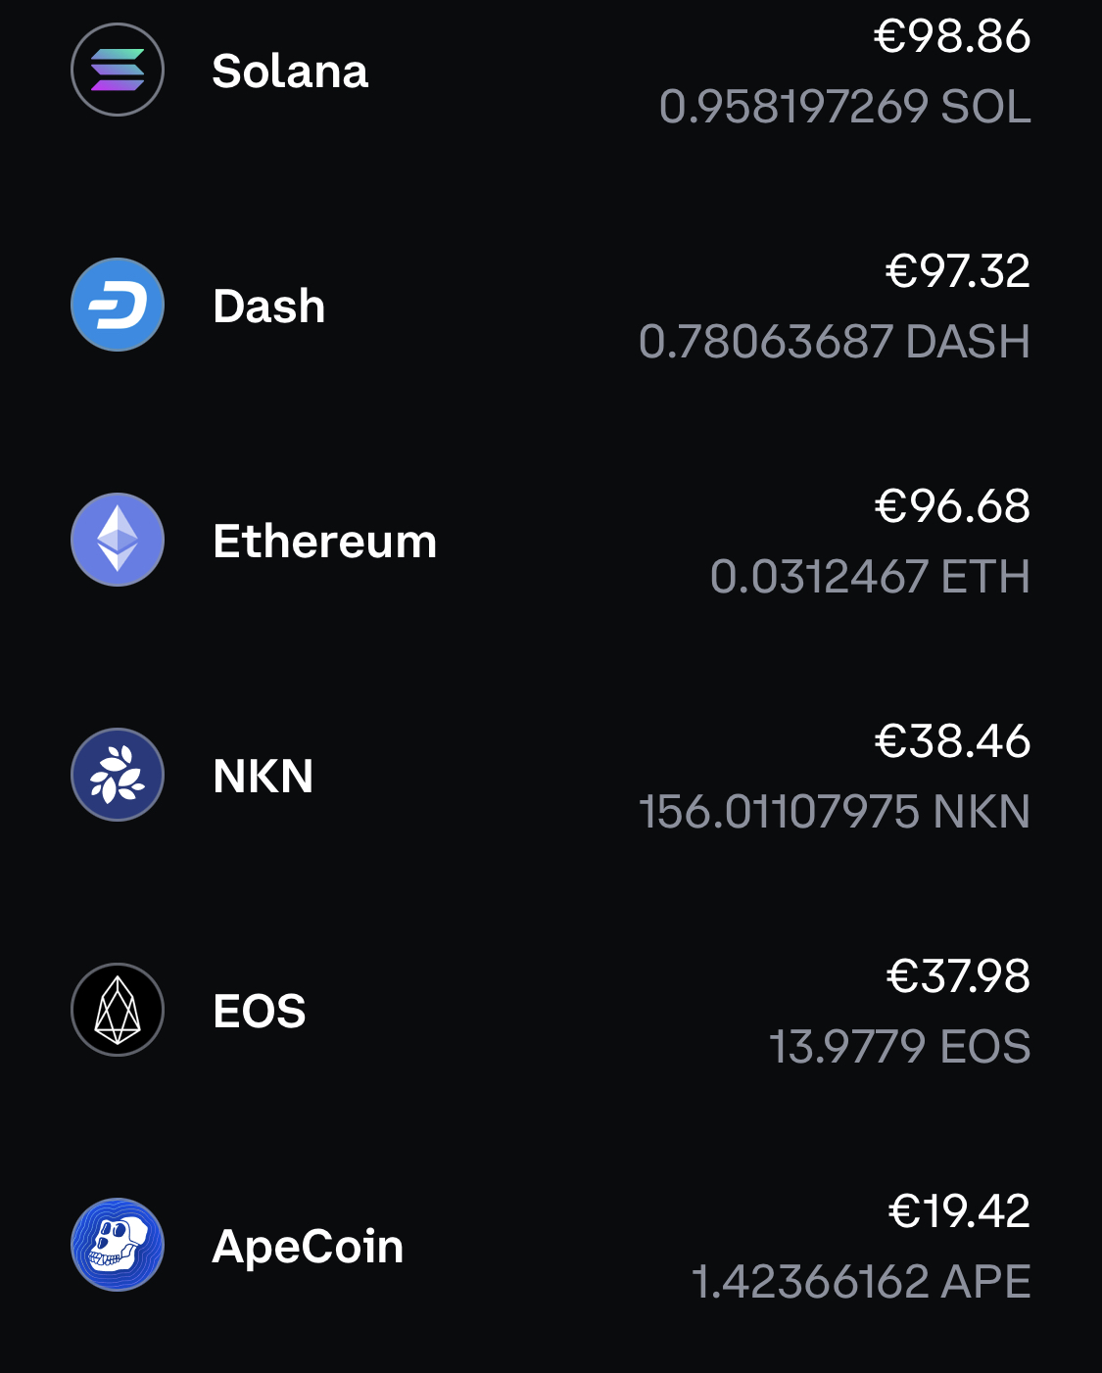Viewport: 1102px width, 1373px height.
Task: Tap the blue Dash logo icon
Action: [x=118, y=305]
